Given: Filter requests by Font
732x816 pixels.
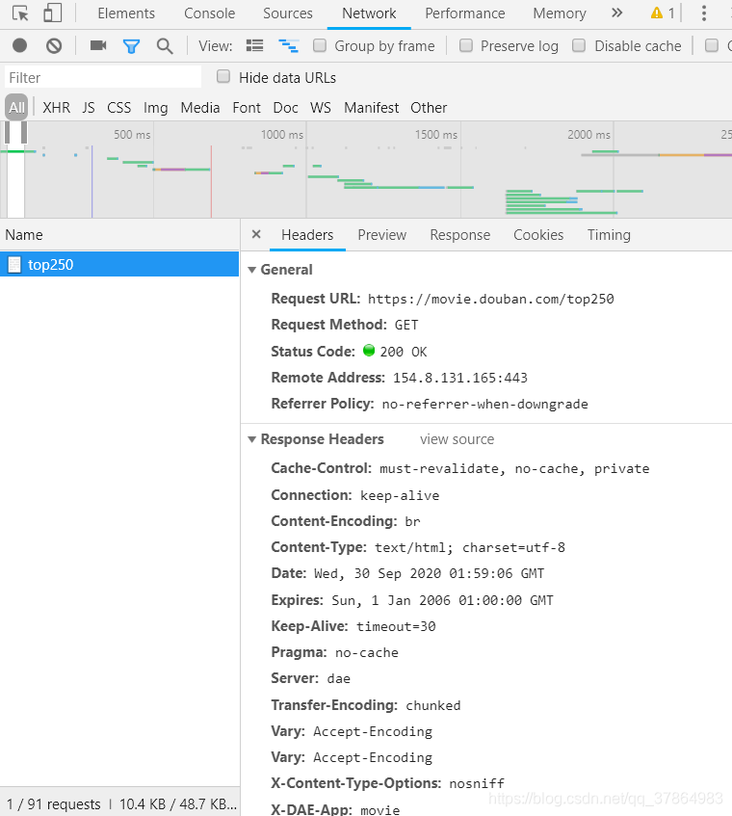Looking at the screenshot, I should pos(247,108).
